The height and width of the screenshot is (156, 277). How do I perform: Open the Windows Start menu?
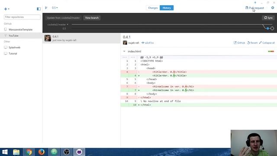point(5,152)
